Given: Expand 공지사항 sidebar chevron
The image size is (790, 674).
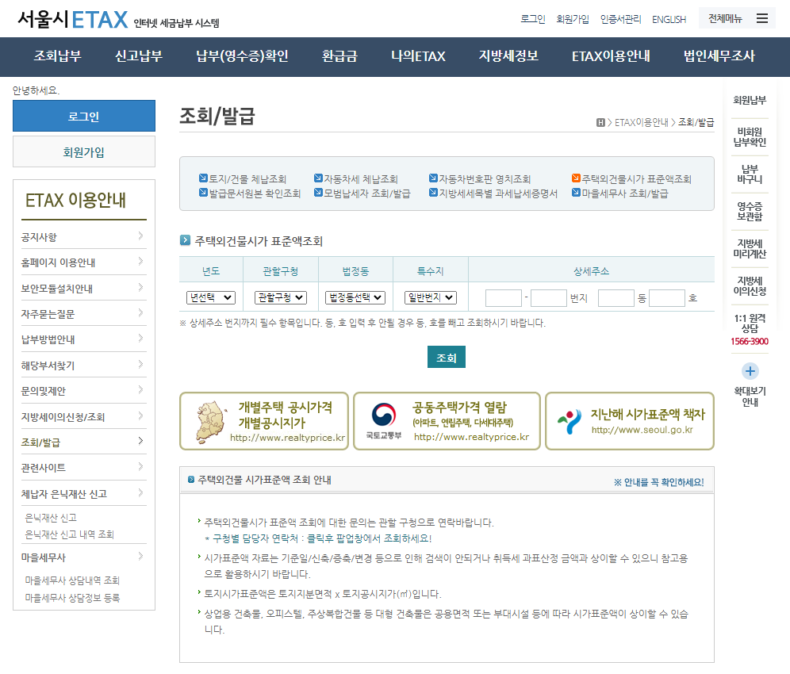Looking at the screenshot, I should 140,236.
